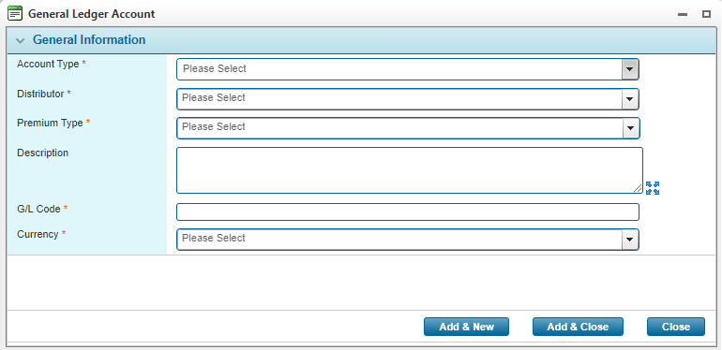
Task: Collapse the General Information section chevron
Action: tap(20, 41)
